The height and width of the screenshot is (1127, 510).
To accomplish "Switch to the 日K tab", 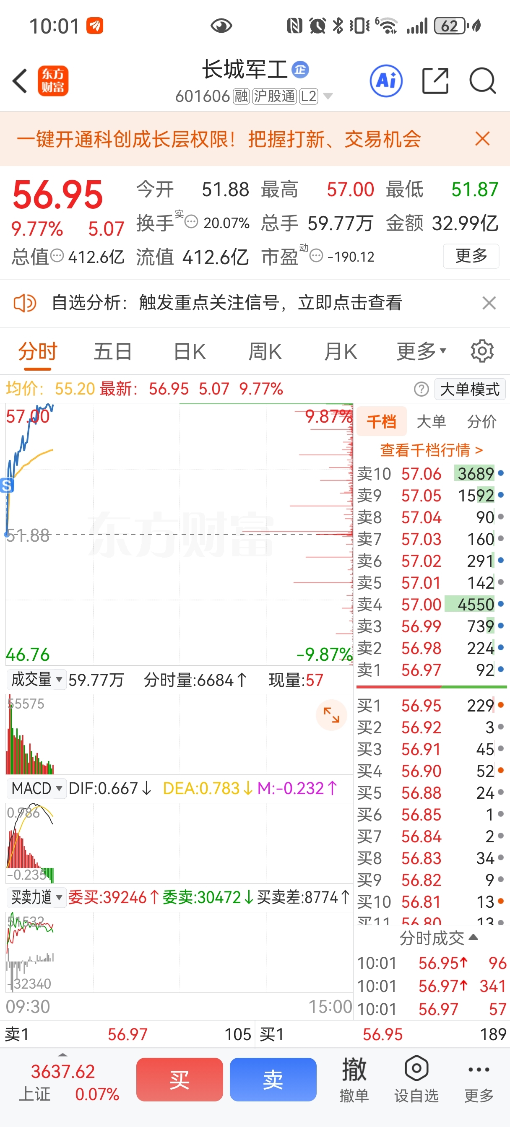I will 190,351.
